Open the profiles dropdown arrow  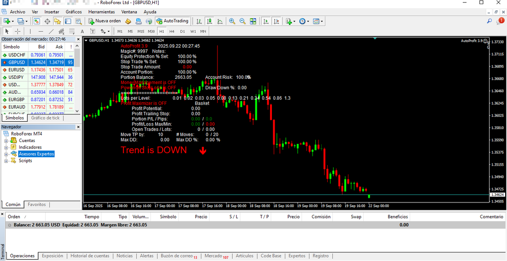click(x=27, y=21)
